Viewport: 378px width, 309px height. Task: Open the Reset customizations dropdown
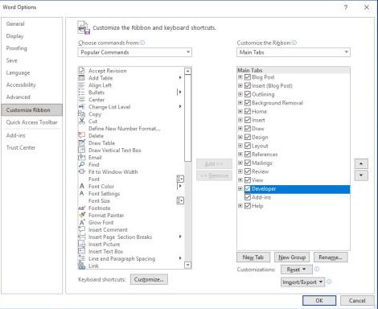[297, 270]
